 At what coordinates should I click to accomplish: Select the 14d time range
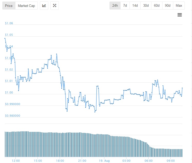(135, 5)
